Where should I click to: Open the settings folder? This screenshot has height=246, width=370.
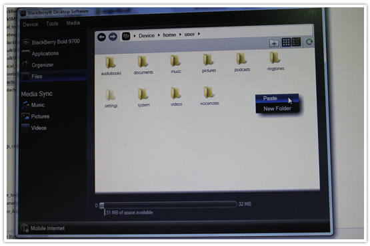tap(111, 98)
